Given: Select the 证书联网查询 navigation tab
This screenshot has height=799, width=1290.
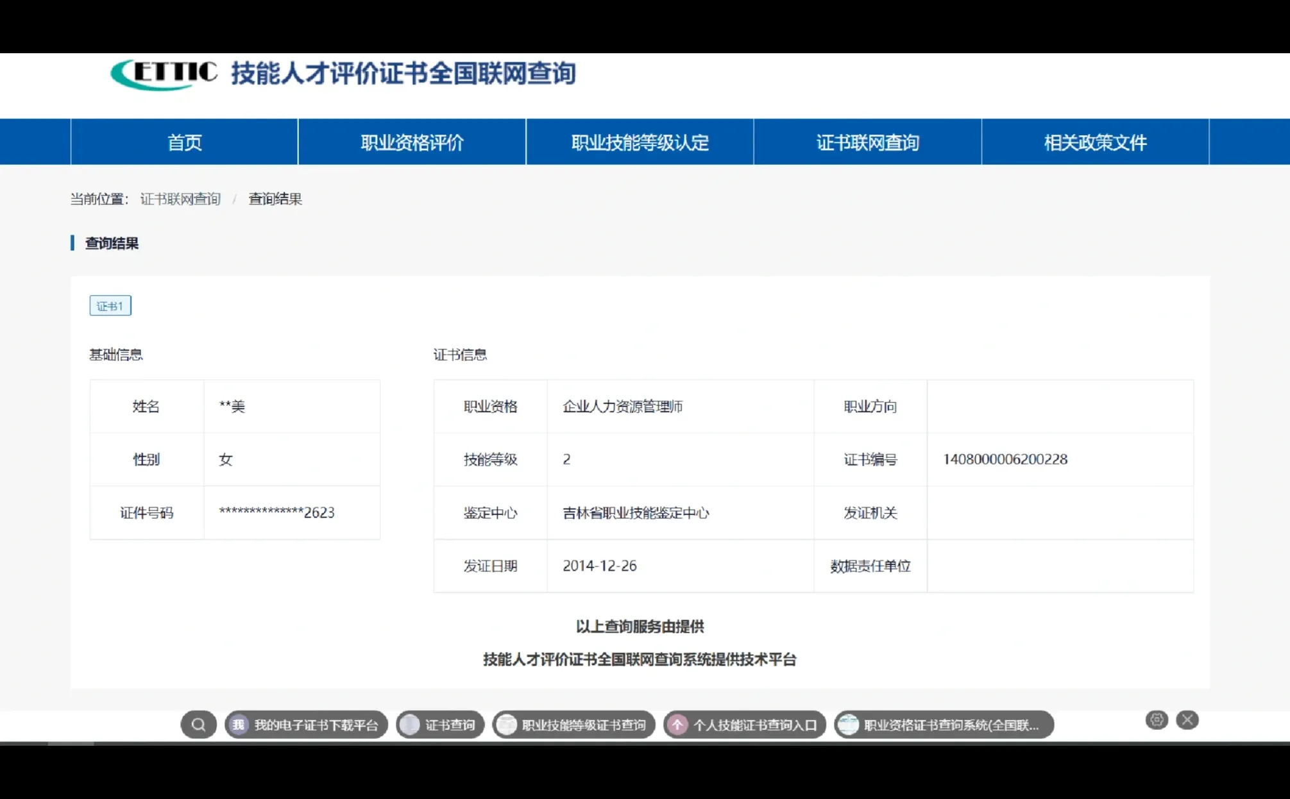Looking at the screenshot, I should click(868, 142).
